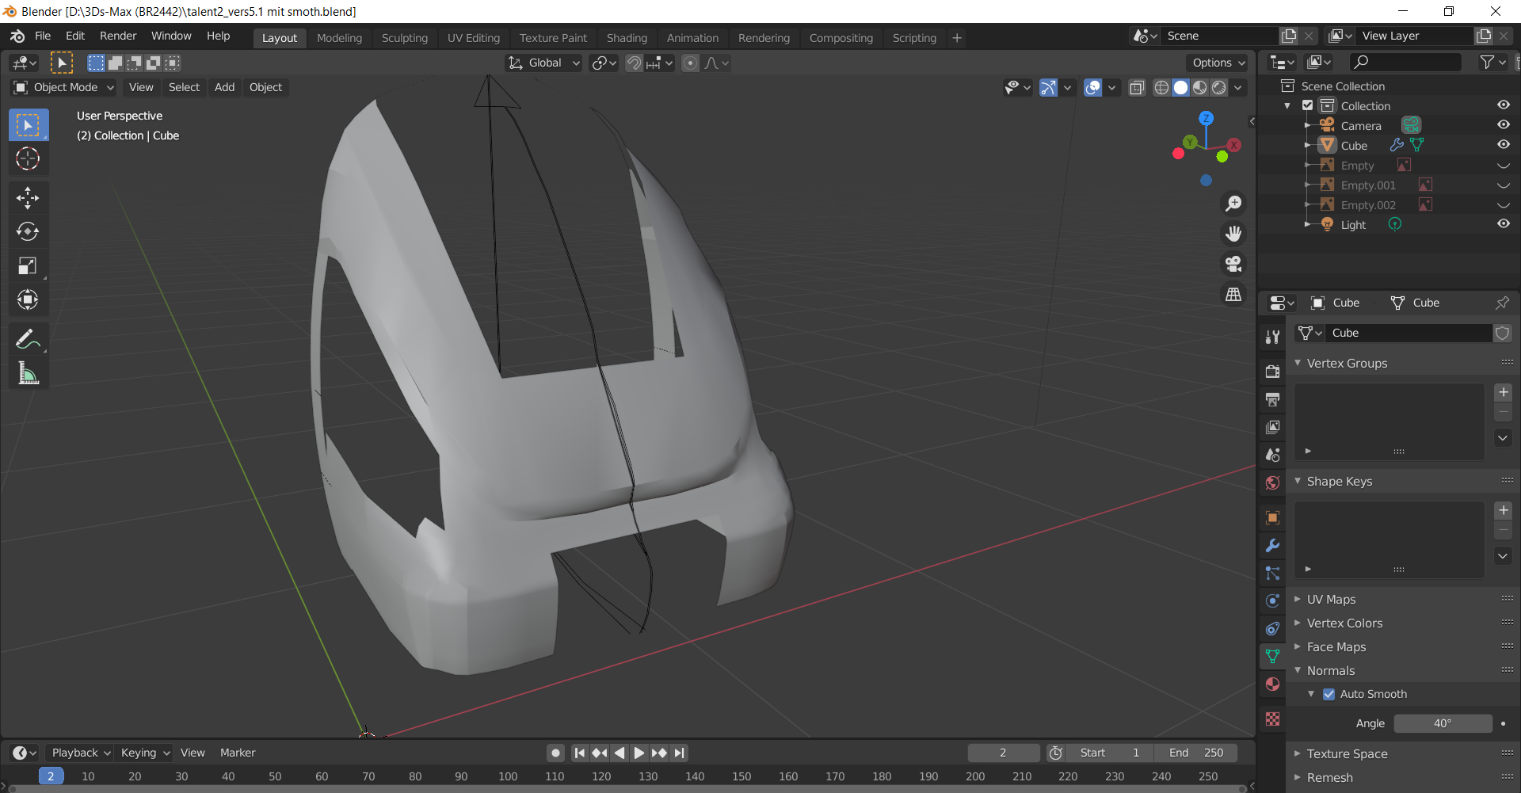This screenshot has width=1521, height=793.
Task: Toggle camera view in the viewport
Action: (x=1233, y=264)
